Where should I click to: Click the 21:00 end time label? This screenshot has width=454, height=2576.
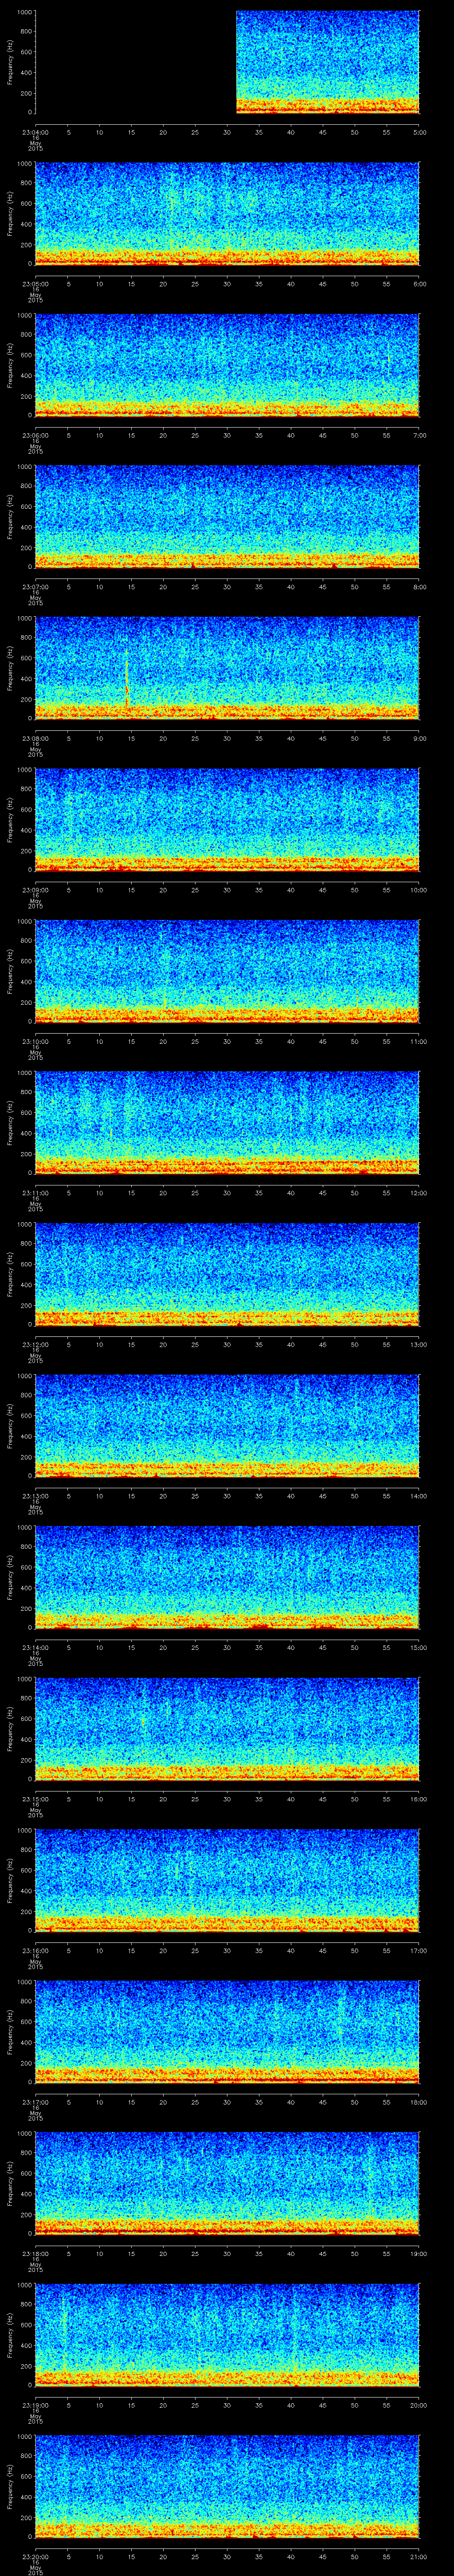[x=418, y=2556]
